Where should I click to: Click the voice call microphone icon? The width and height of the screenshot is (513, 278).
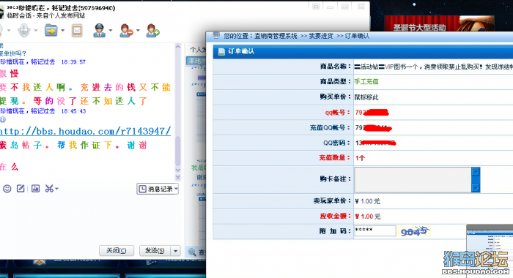coord(24,31)
